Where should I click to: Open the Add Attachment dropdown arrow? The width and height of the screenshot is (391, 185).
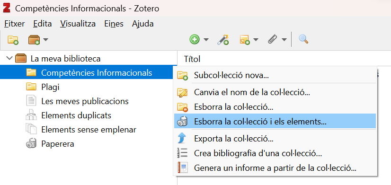pyautogui.click(x=284, y=39)
